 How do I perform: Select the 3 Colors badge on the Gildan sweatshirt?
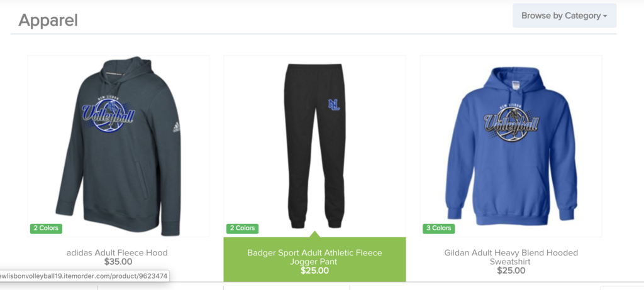[x=438, y=228]
